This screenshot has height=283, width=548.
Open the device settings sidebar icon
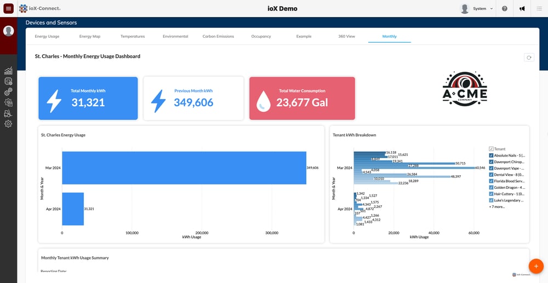[8, 82]
